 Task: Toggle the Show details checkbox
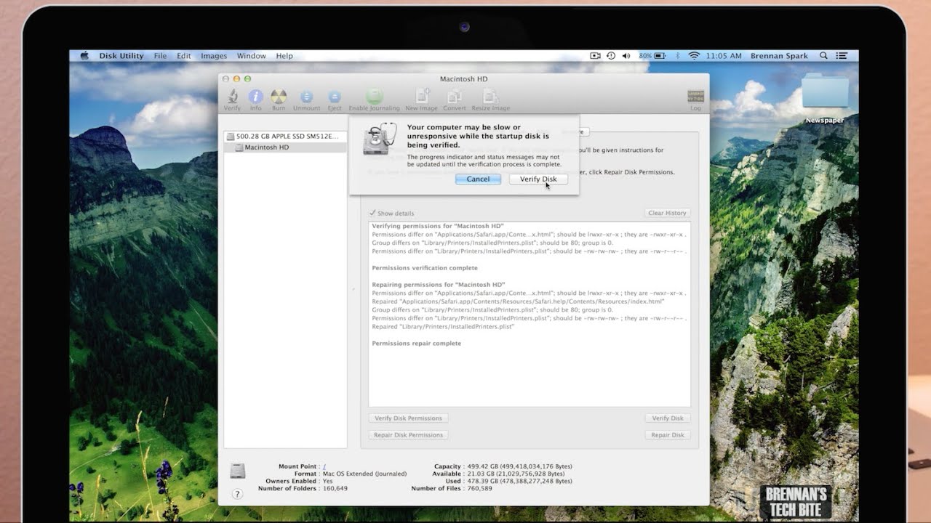coord(372,213)
